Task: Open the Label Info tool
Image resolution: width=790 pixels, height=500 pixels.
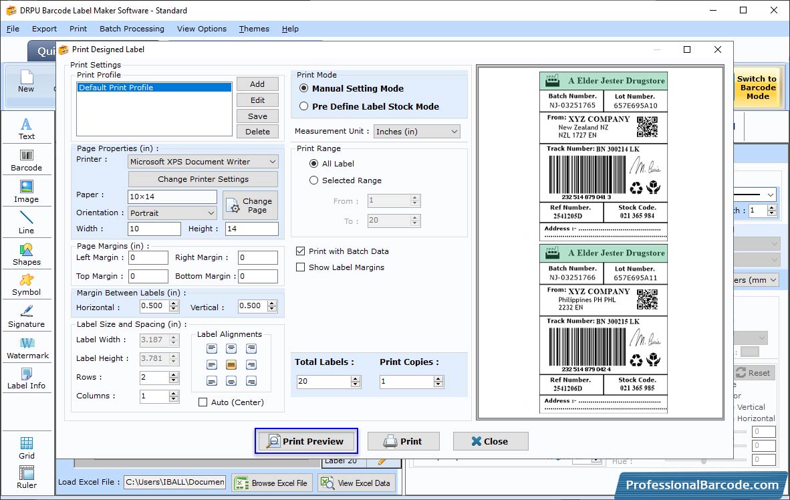Action: pos(26,378)
